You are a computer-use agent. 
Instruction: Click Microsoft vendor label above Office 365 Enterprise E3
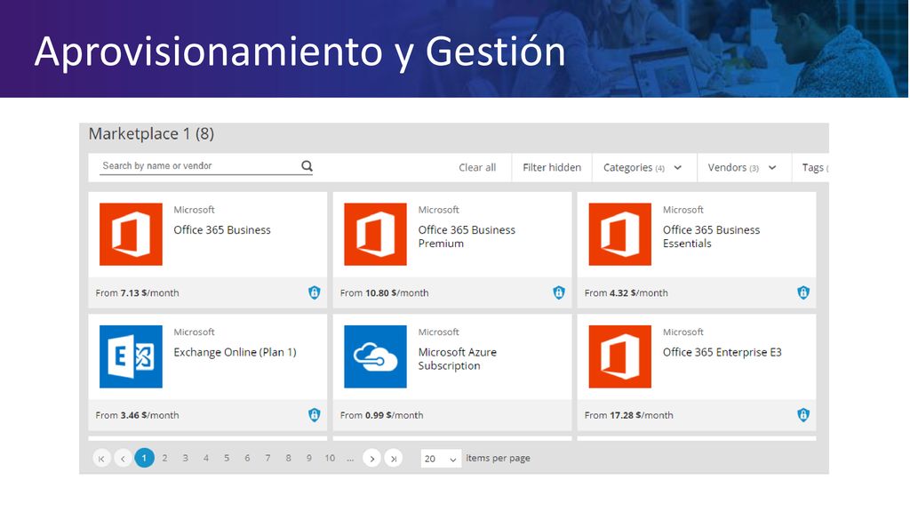tap(683, 332)
